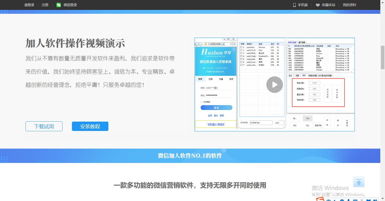This screenshot has height=201, width=385.
Task: Open the 请登录 link in the top bar
Action: click(29, 5)
